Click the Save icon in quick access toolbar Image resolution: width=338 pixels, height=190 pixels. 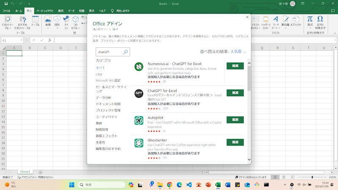point(6,4)
